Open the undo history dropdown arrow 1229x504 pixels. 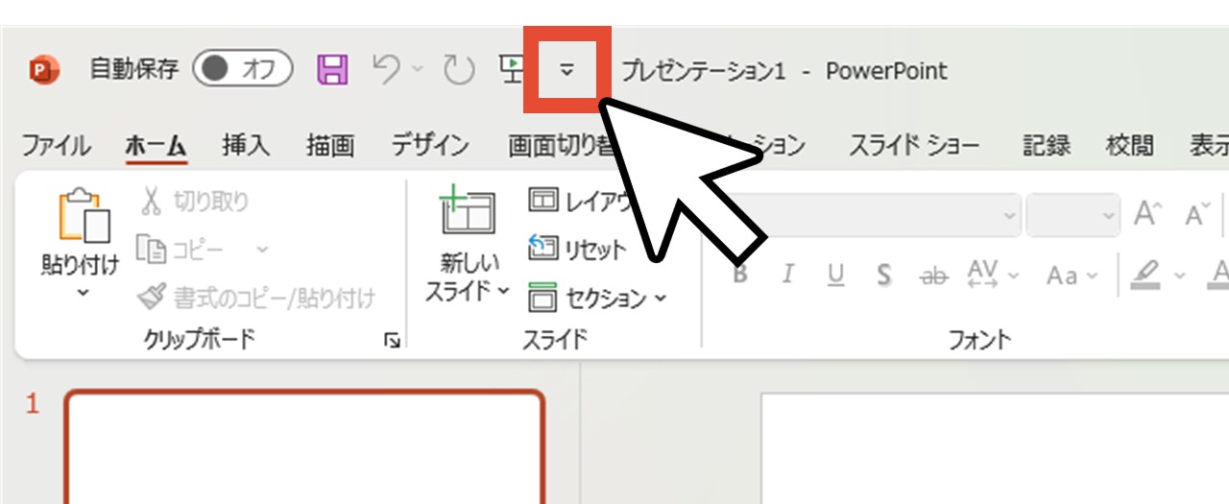click(x=417, y=70)
